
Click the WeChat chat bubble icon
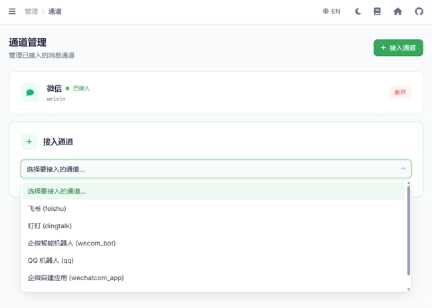(30, 92)
